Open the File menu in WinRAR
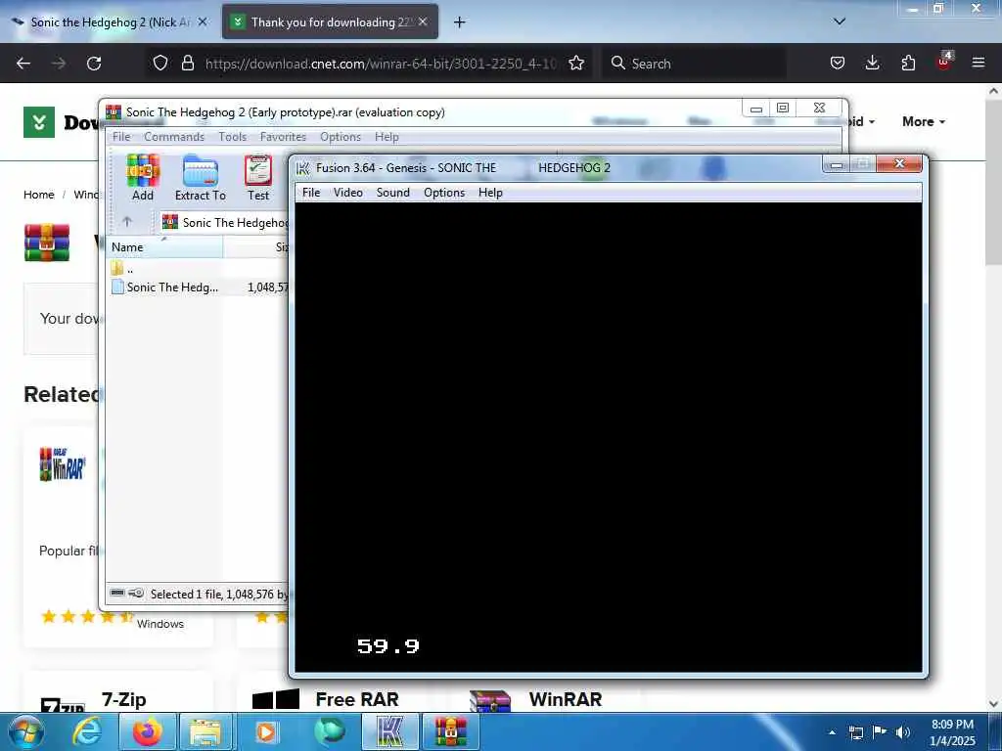This screenshot has height=751, width=1002. [x=121, y=137]
